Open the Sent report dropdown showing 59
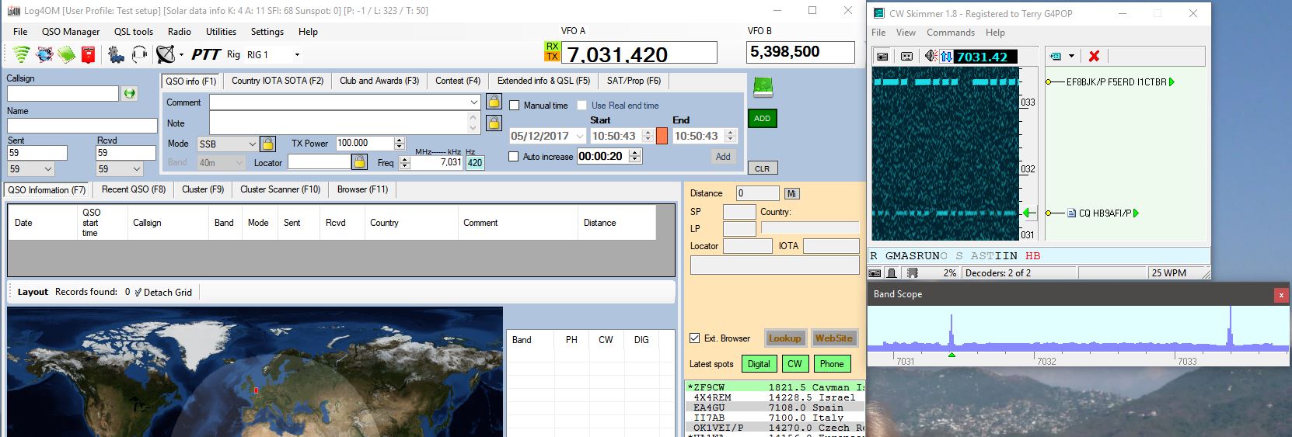 pyautogui.click(x=48, y=169)
